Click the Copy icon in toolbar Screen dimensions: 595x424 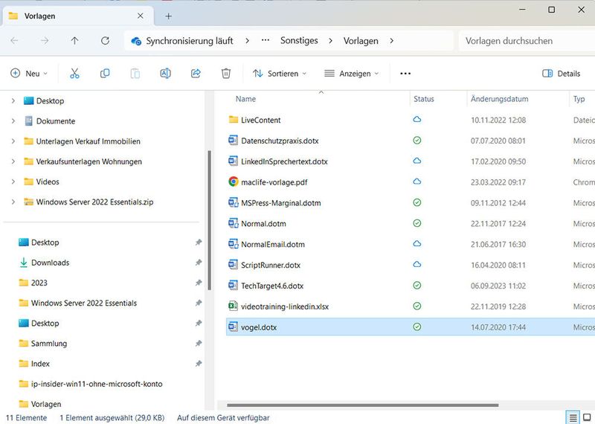click(105, 74)
